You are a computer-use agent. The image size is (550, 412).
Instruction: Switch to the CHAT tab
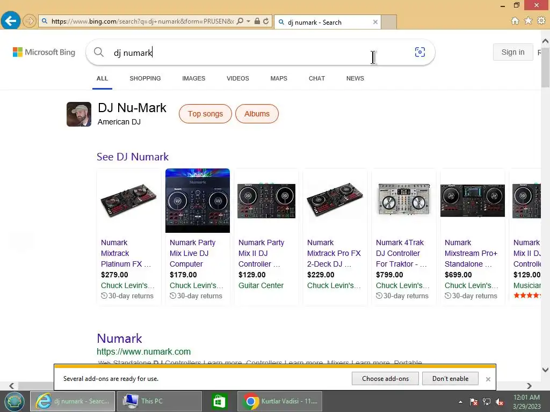(317, 78)
